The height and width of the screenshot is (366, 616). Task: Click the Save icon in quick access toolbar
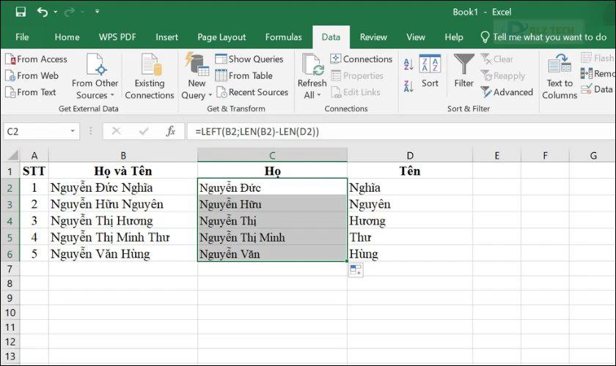pos(21,12)
